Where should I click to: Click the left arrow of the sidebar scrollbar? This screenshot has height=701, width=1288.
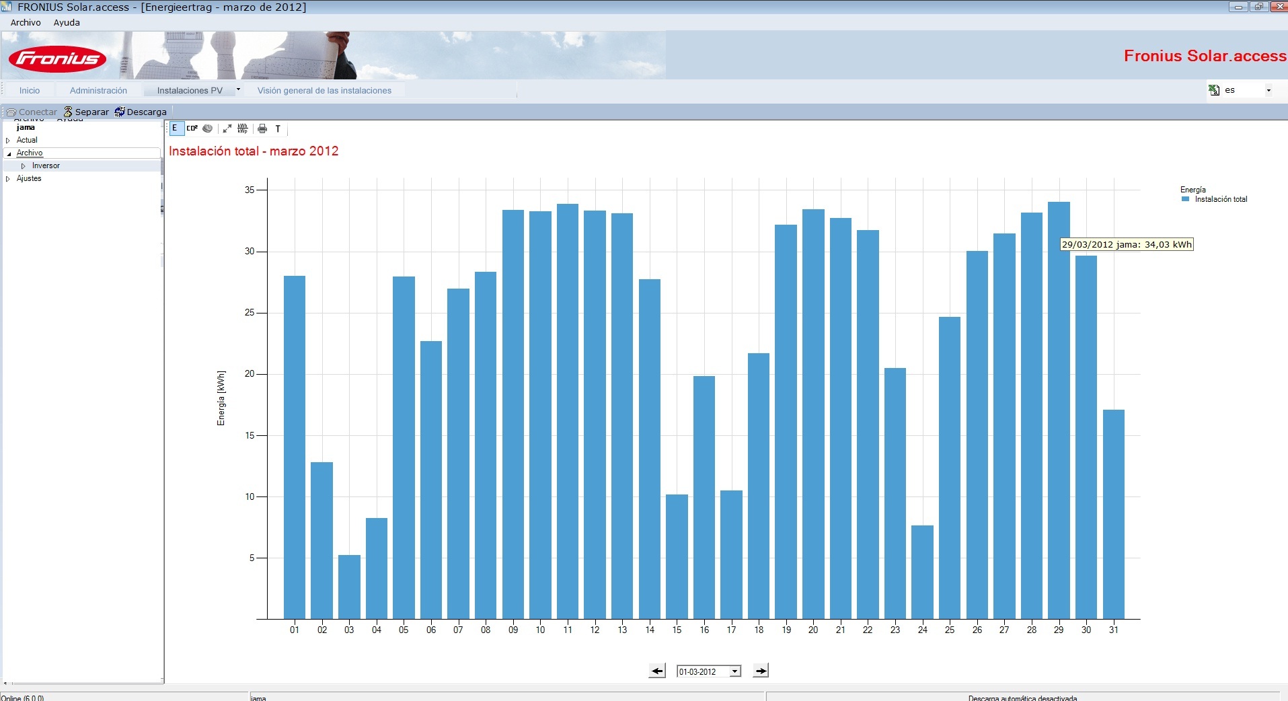click(x=5, y=683)
